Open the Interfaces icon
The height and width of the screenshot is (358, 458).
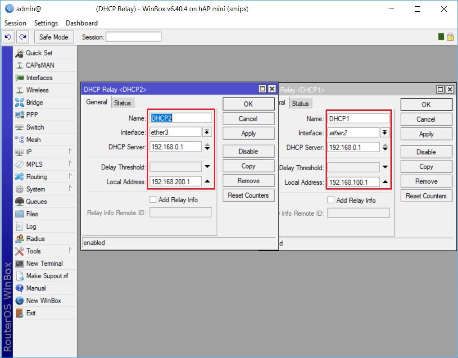point(19,78)
